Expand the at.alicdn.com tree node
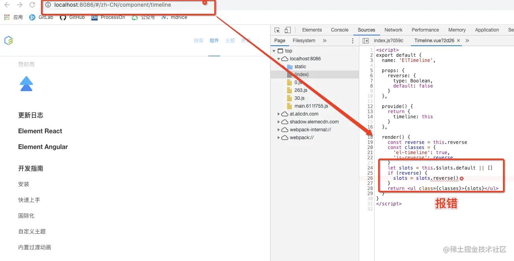The image size is (514, 261). click(x=279, y=114)
